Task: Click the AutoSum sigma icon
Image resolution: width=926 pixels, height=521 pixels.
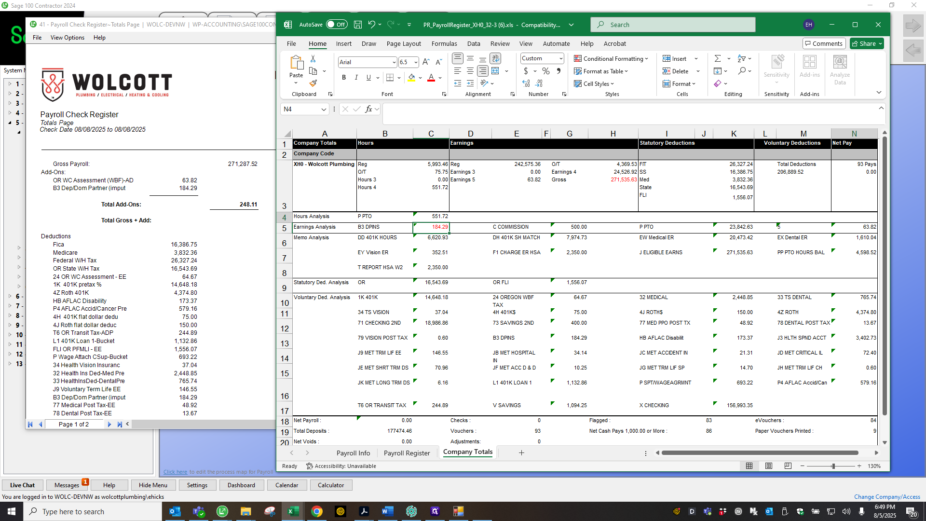Action: (718, 58)
